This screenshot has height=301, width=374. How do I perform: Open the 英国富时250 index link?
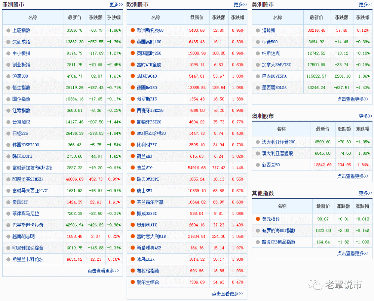click(x=149, y=53)
